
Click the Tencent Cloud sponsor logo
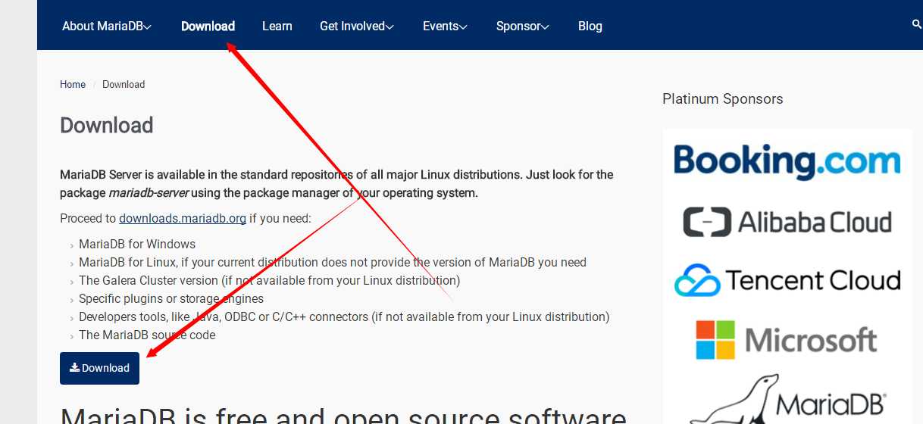click(787, 281)
